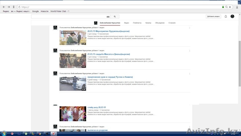Screen dimensions: 241x136
Task: Open the notifications bell
Action: click(226, 16)
